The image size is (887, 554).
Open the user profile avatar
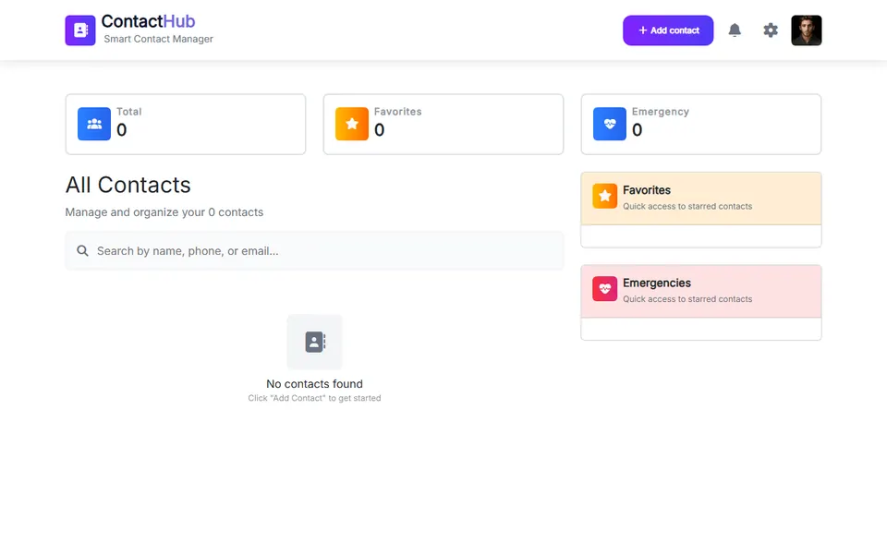(x=806, y=30)
